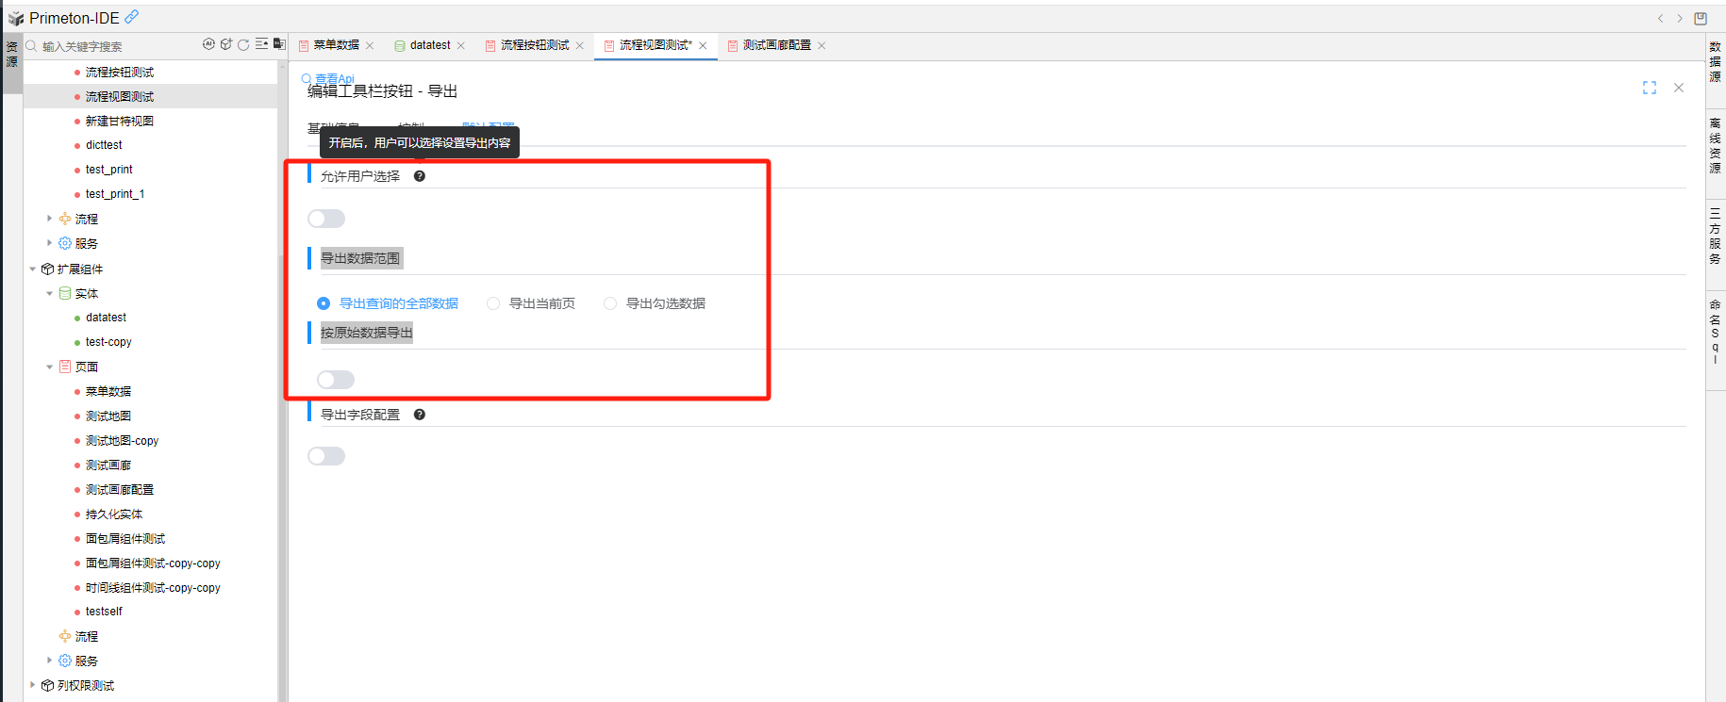The image size is (1726, 702).
Task: Click help icon next to 允许用户选择
Action: (x=420, y=176)
